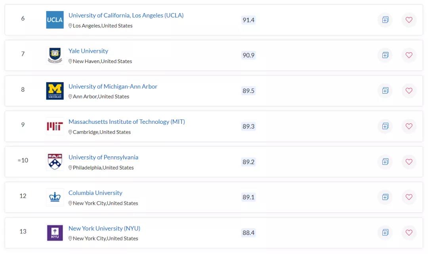Favorite Columbia University with heart icon
This screenshot has height=254, width=428.
[x=409, y=197]
